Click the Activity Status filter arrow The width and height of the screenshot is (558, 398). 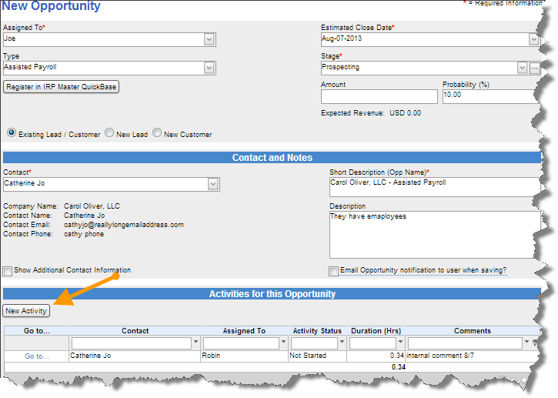coord(342,343)
